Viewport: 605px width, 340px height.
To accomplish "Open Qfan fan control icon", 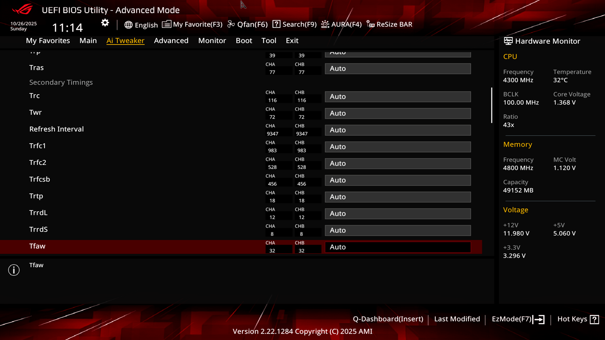I will [231, 24].
